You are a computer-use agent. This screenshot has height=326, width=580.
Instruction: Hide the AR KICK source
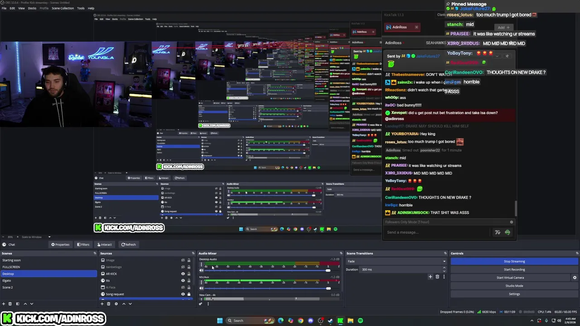point(183,274)
